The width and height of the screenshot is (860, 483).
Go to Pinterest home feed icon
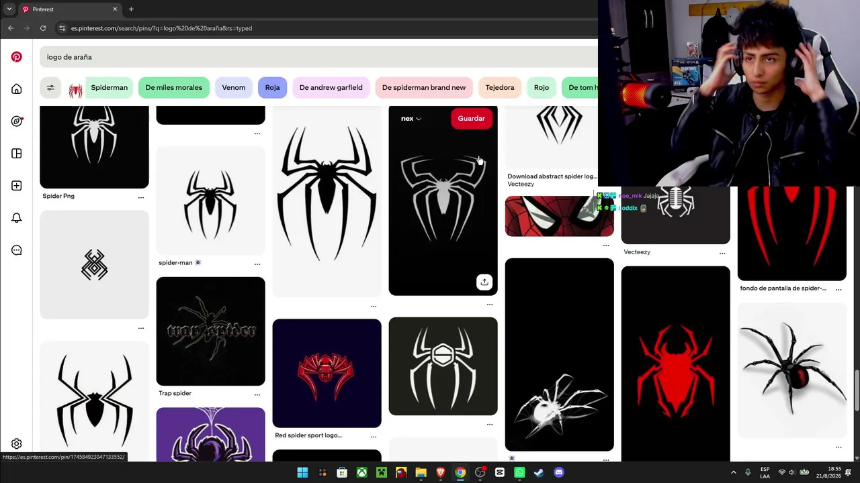click(x=17, y=89)
